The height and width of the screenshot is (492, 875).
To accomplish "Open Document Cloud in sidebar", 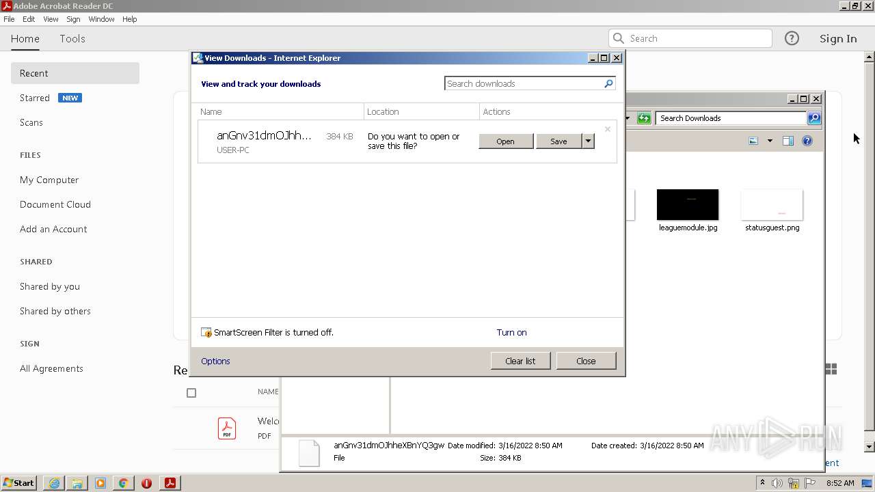I will [55, 204].
